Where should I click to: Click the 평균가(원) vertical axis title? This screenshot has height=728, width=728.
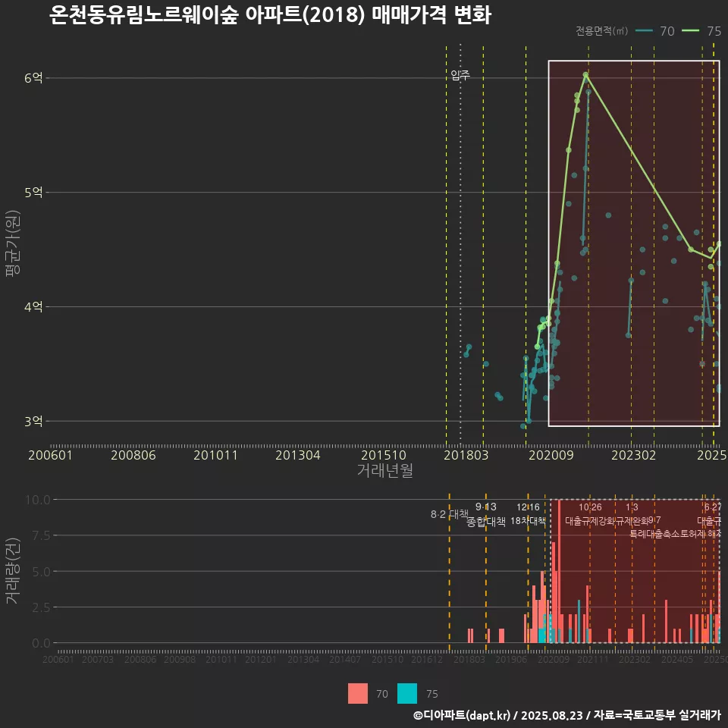coord(13,243)
